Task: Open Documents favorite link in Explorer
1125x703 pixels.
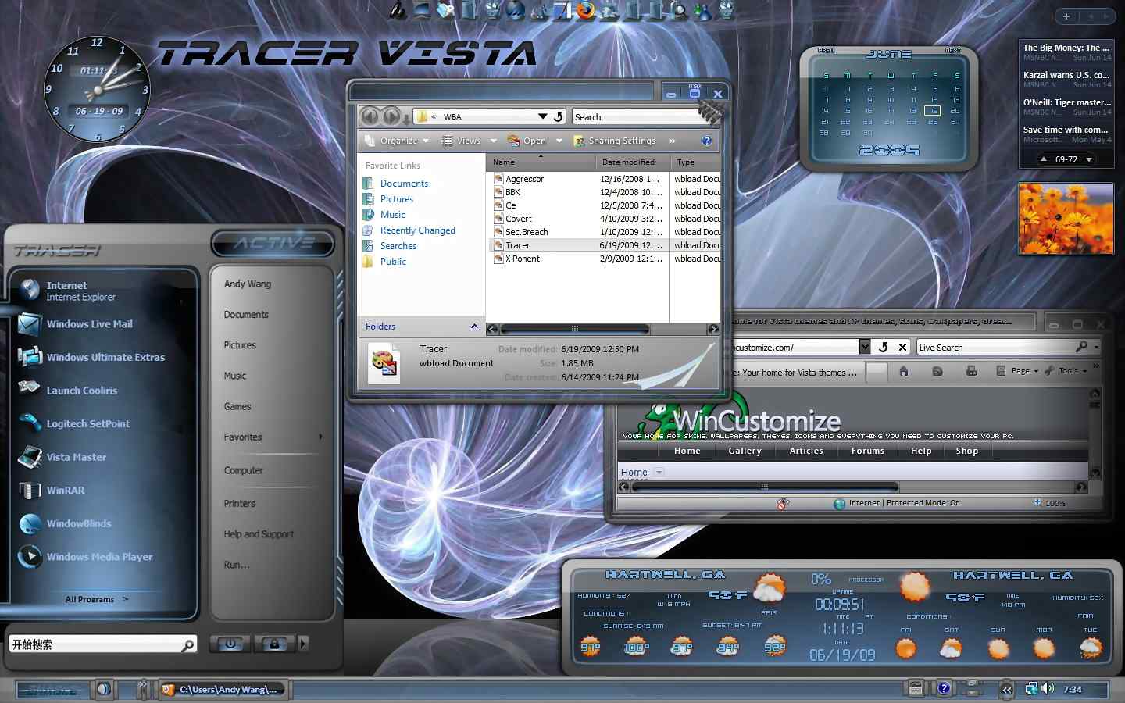Action: point(404,184)
